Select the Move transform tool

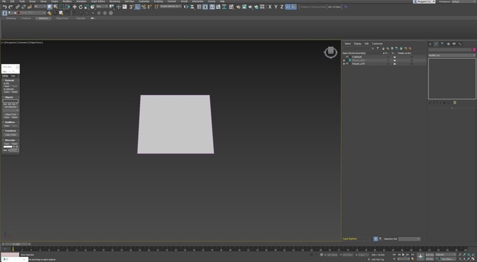(x=74, y=7)
